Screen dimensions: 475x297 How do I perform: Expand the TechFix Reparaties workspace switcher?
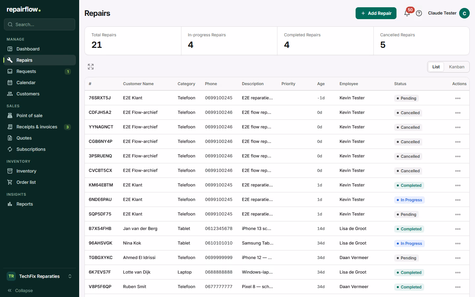[40, 276]
